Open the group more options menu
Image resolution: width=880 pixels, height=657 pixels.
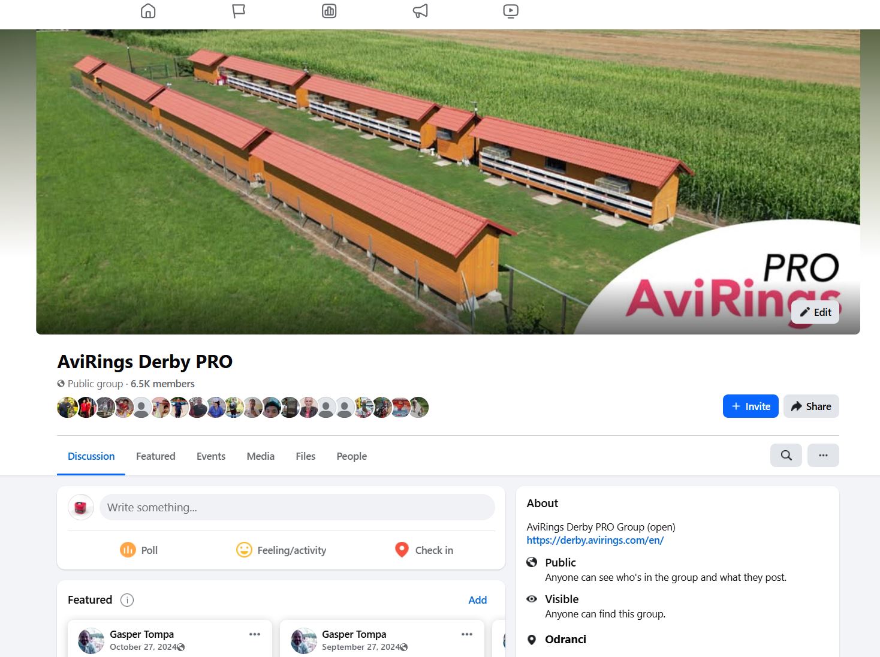[823, 456]
